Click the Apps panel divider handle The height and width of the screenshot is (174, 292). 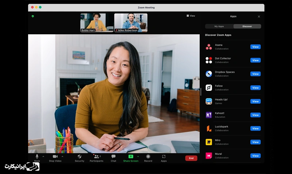point(201,92)
